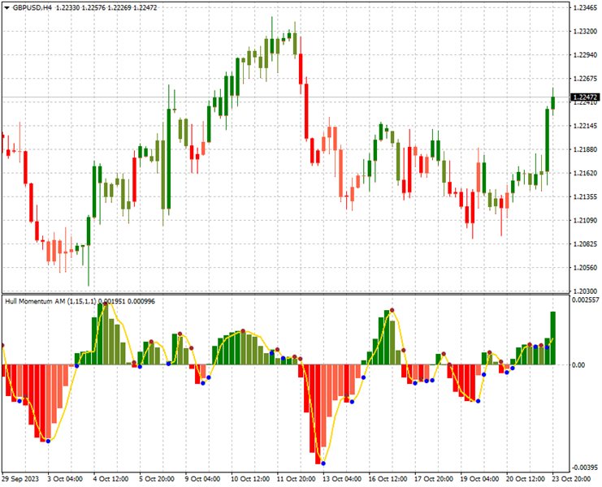The height and width of the screenshot is (487, 602).
Task: Click the 11 Oct 20:00 time label
Action: click(x=296, y=479)
